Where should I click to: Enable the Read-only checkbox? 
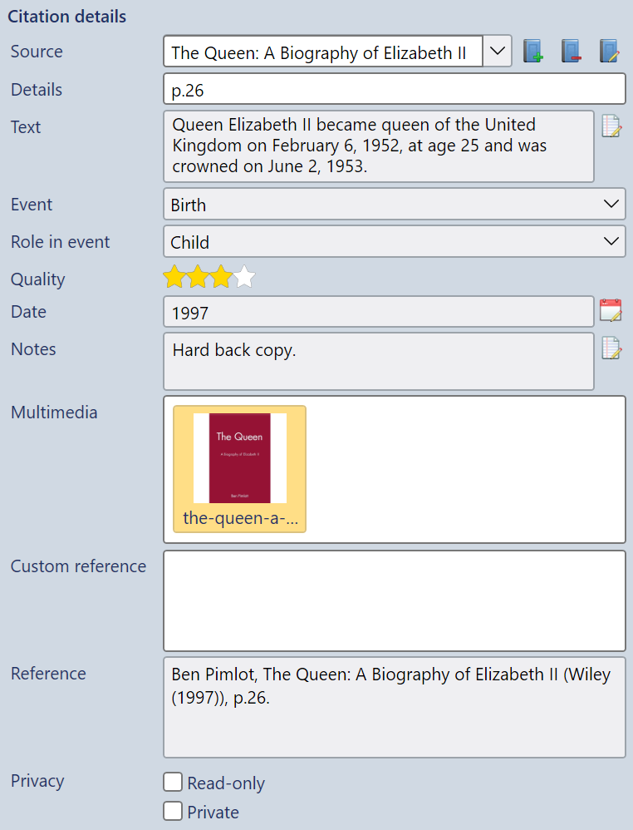click(x=173, y=783)
